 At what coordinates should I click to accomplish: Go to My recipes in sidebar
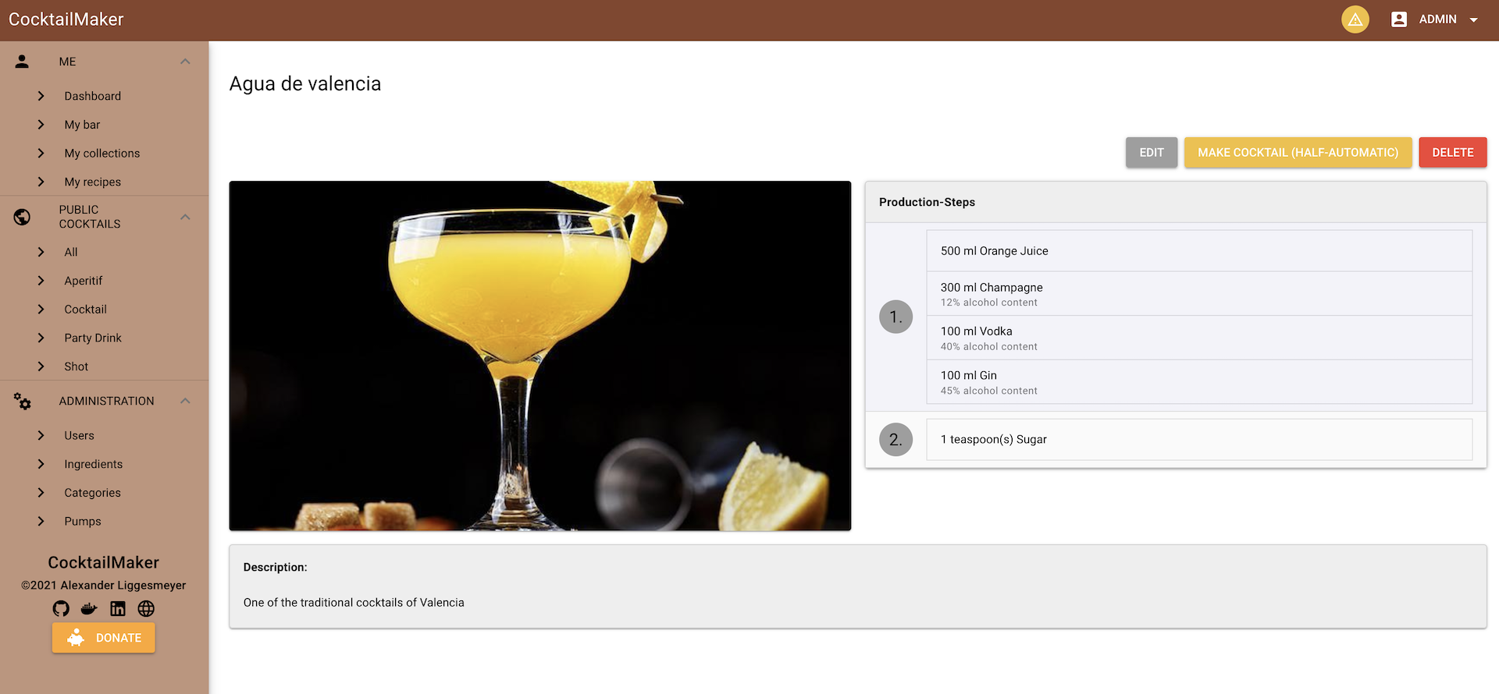click(92, 182)
